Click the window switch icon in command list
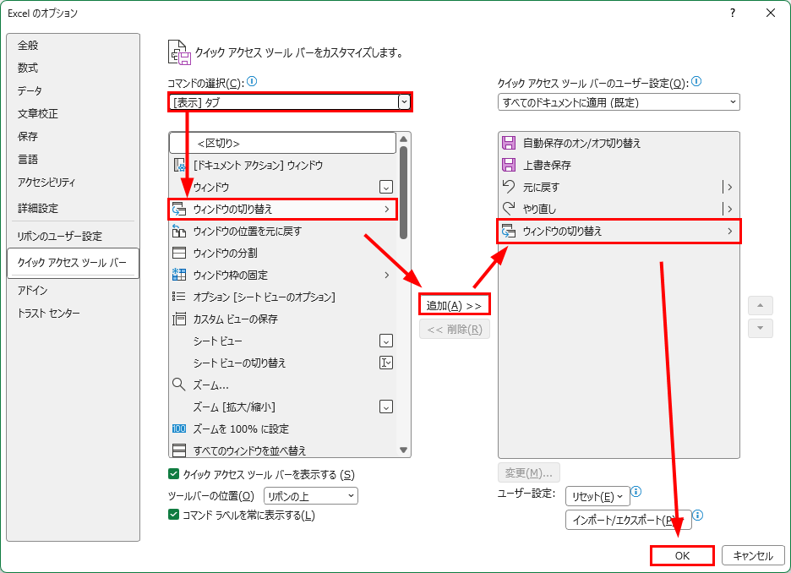The width and height of the screenshot is (791, 573). [179, 209]
